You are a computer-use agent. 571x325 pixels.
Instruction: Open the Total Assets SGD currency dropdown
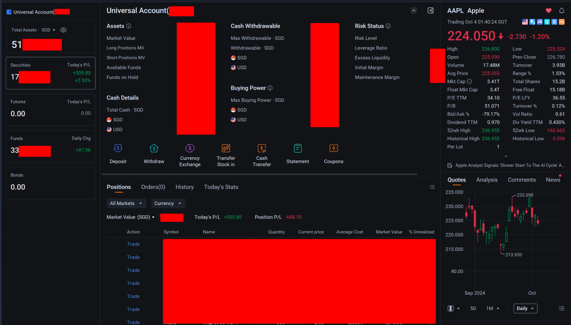point(49,30)
